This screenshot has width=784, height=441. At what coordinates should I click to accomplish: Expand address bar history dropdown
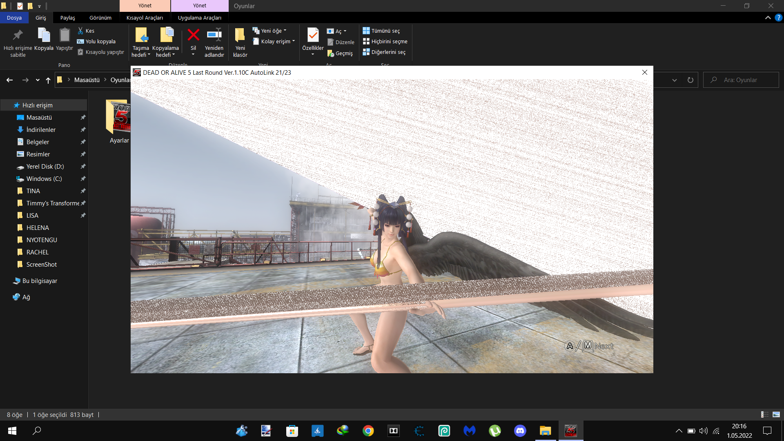coord(675,80)
